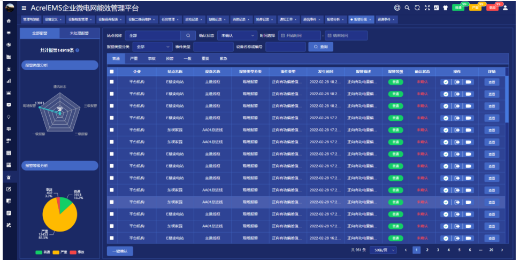This screenshot has height=261, width=520.
Task: Click the 查询 search button
Action: (320, 47)
